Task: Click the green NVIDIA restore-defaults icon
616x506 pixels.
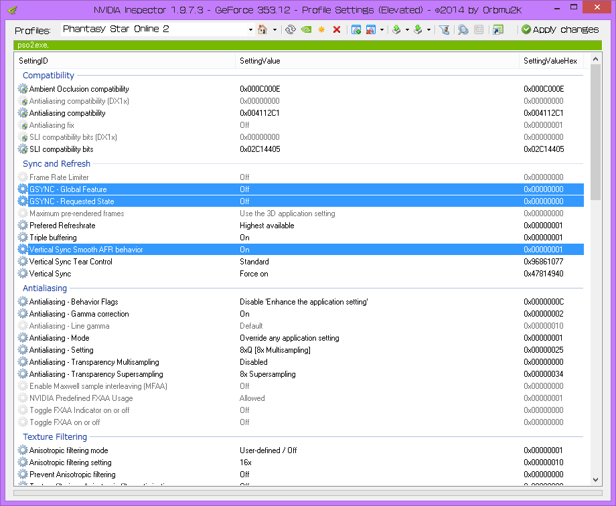Action: click(x=306, y=29)
